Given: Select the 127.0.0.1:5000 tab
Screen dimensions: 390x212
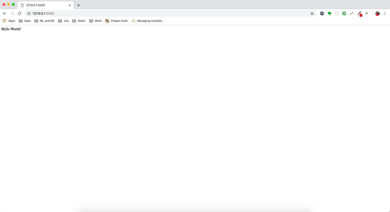Looking at the screenshot, I should point(45,5).
